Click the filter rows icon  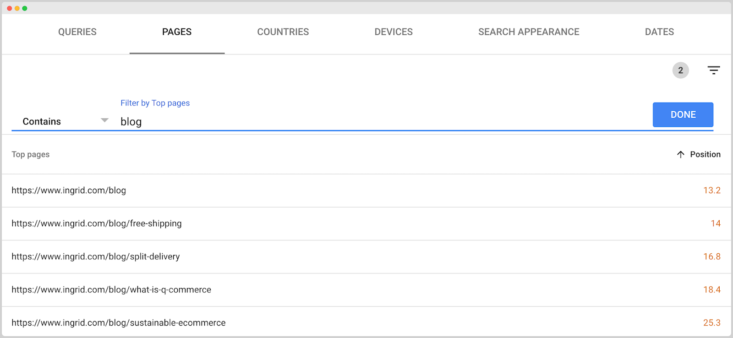pyautogui.click(x=713, y=71)
